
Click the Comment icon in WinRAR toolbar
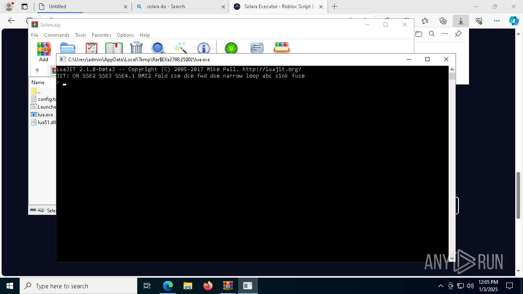[257, 48]
